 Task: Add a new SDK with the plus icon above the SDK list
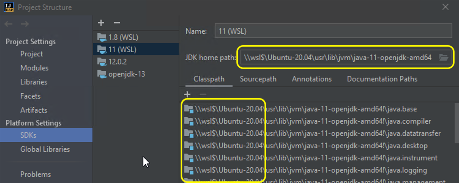click(101, 23)
